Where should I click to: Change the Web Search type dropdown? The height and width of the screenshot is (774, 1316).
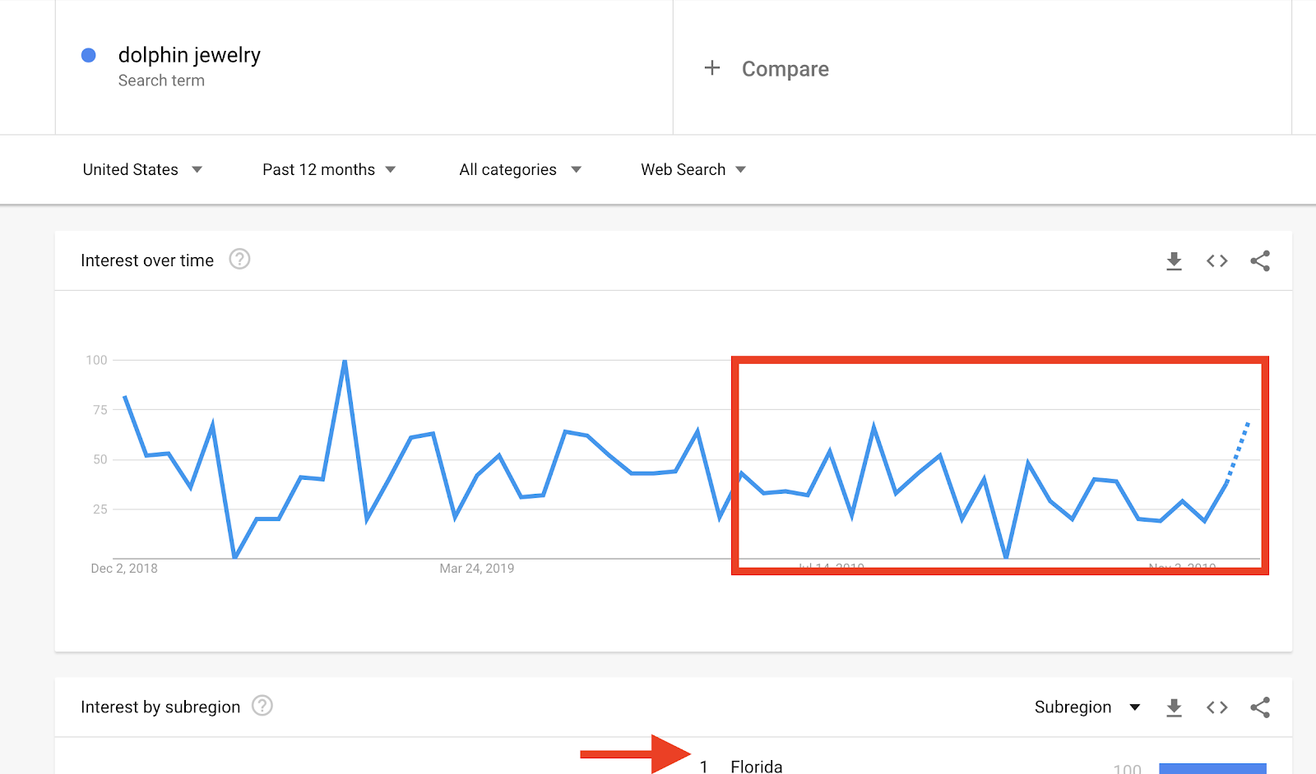pos(693,169)
